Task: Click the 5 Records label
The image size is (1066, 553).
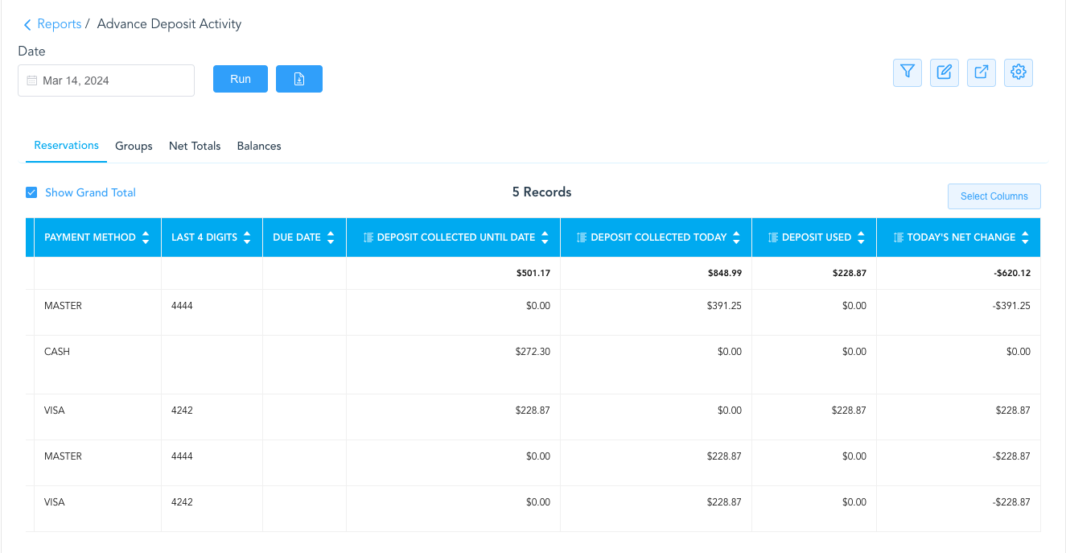Action: click(x=542, y=192)
